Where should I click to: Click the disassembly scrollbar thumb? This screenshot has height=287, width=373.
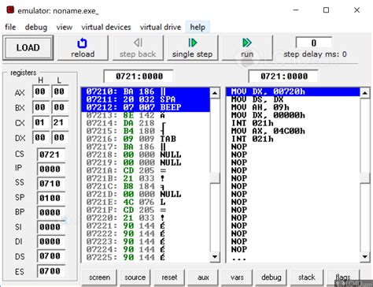(x=365, y=177)
